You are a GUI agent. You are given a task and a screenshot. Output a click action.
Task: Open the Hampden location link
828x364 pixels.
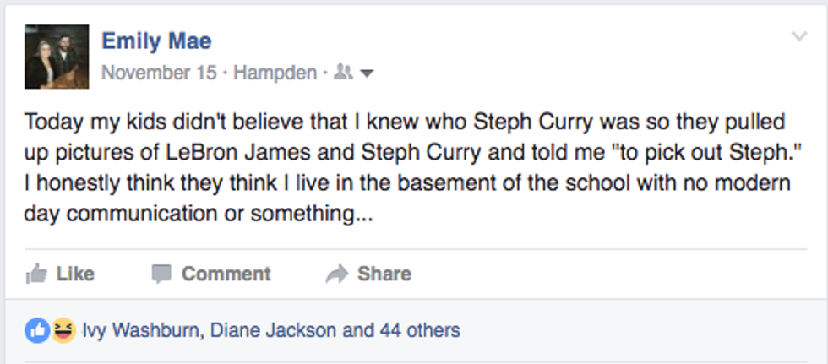(x=275, y=73)
